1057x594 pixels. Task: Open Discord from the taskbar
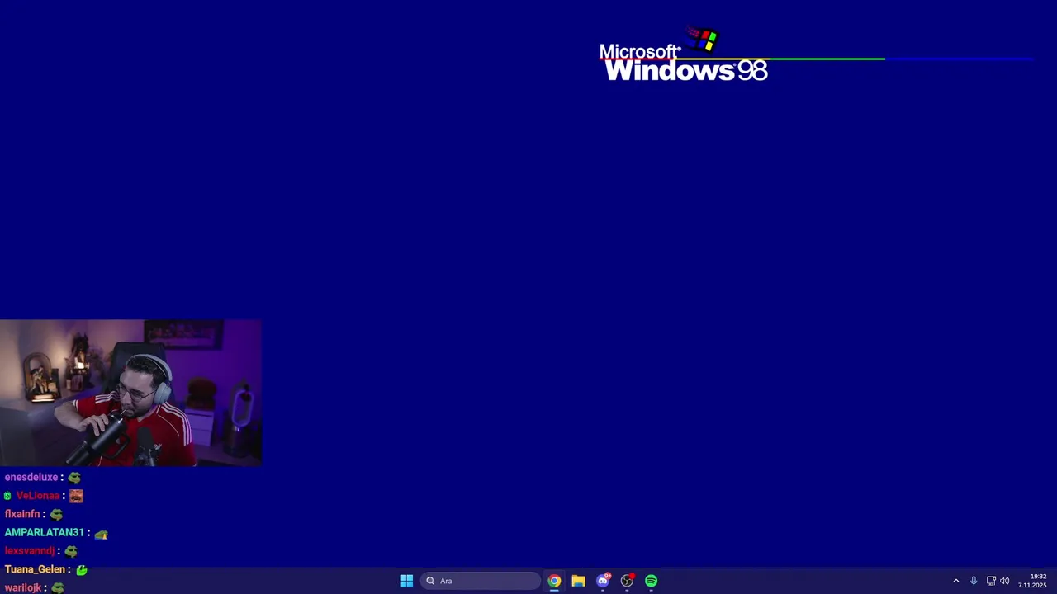click(x=603, y=581)
